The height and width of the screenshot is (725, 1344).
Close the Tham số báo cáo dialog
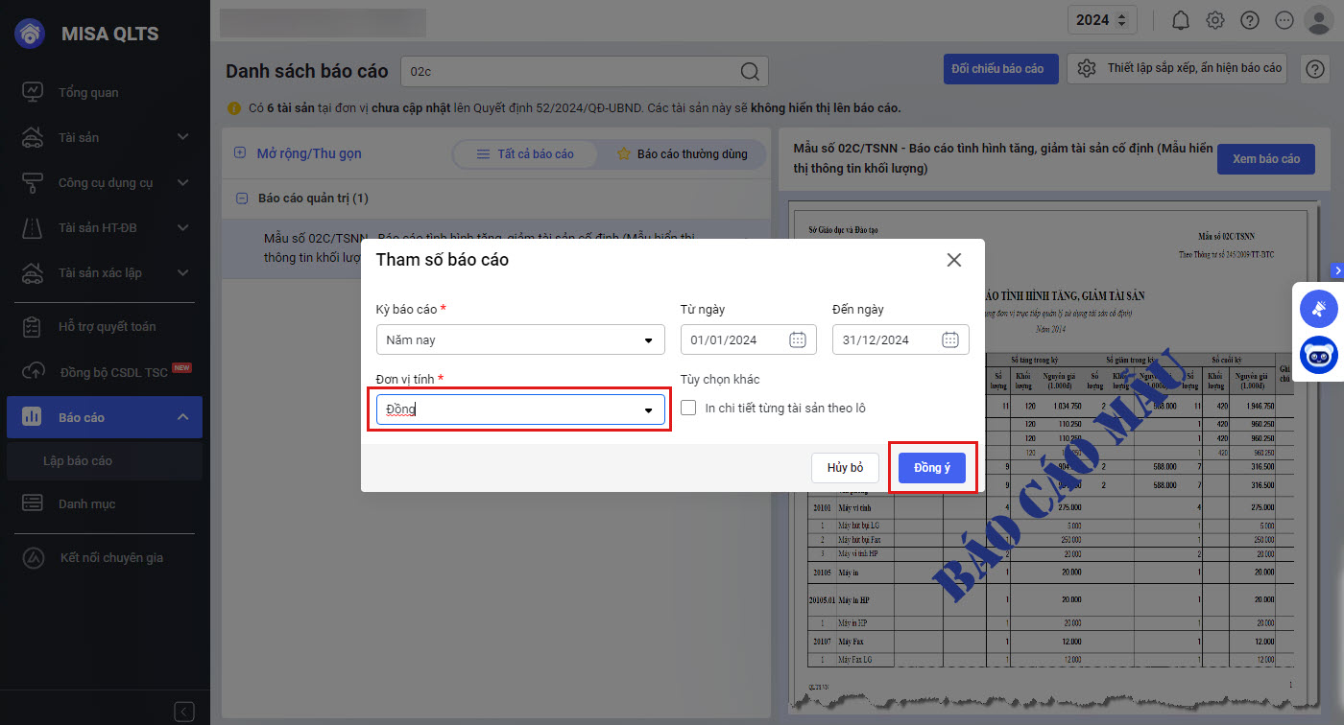[954, 260]
